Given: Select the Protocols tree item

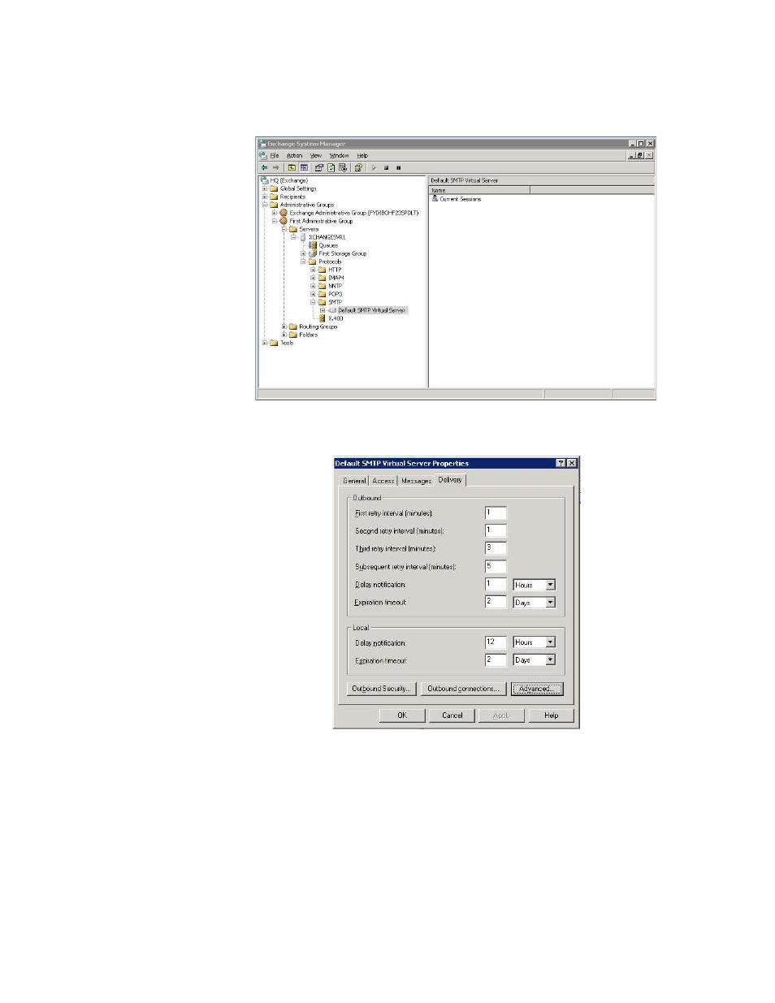Looking at the screenshot, I should (x=330, y=262).
